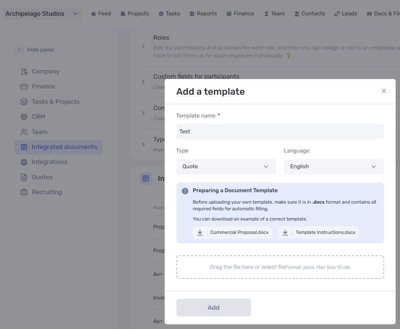Open Recruiting settings in sidebar
This screenshot has width=400, height=329.
[x=47, y=192]
